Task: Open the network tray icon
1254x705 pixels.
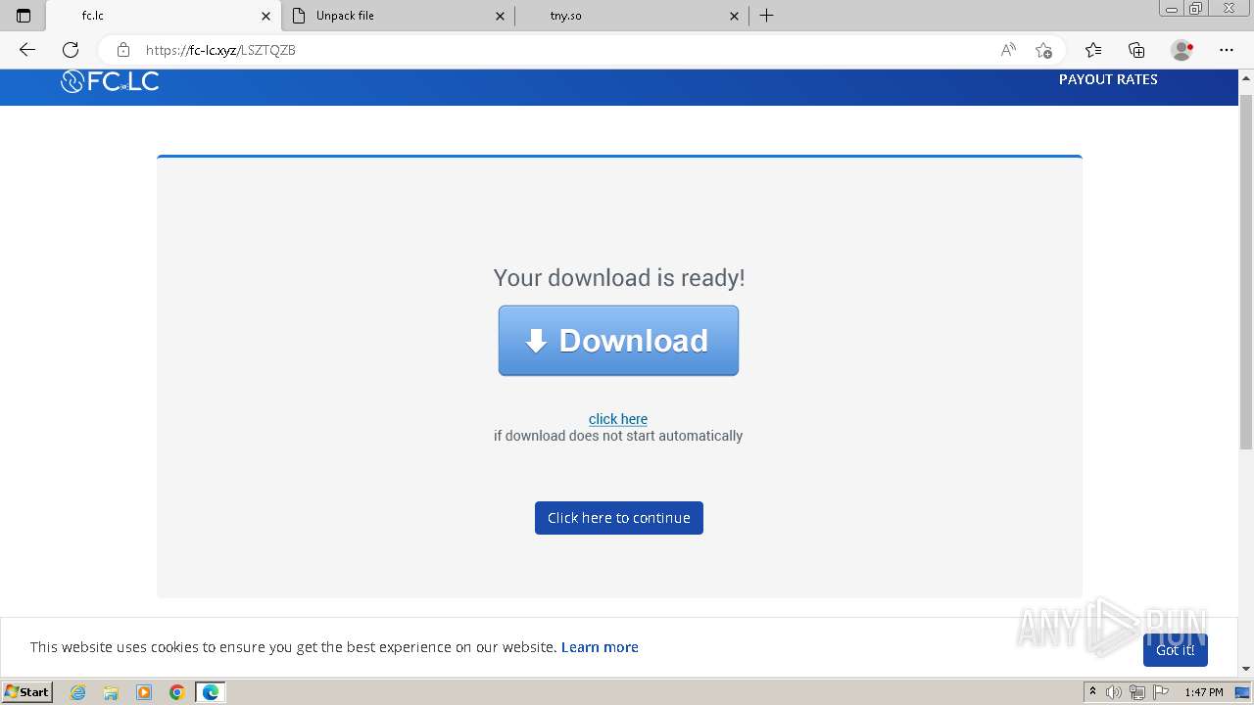Action: [x=1137, y=692]
